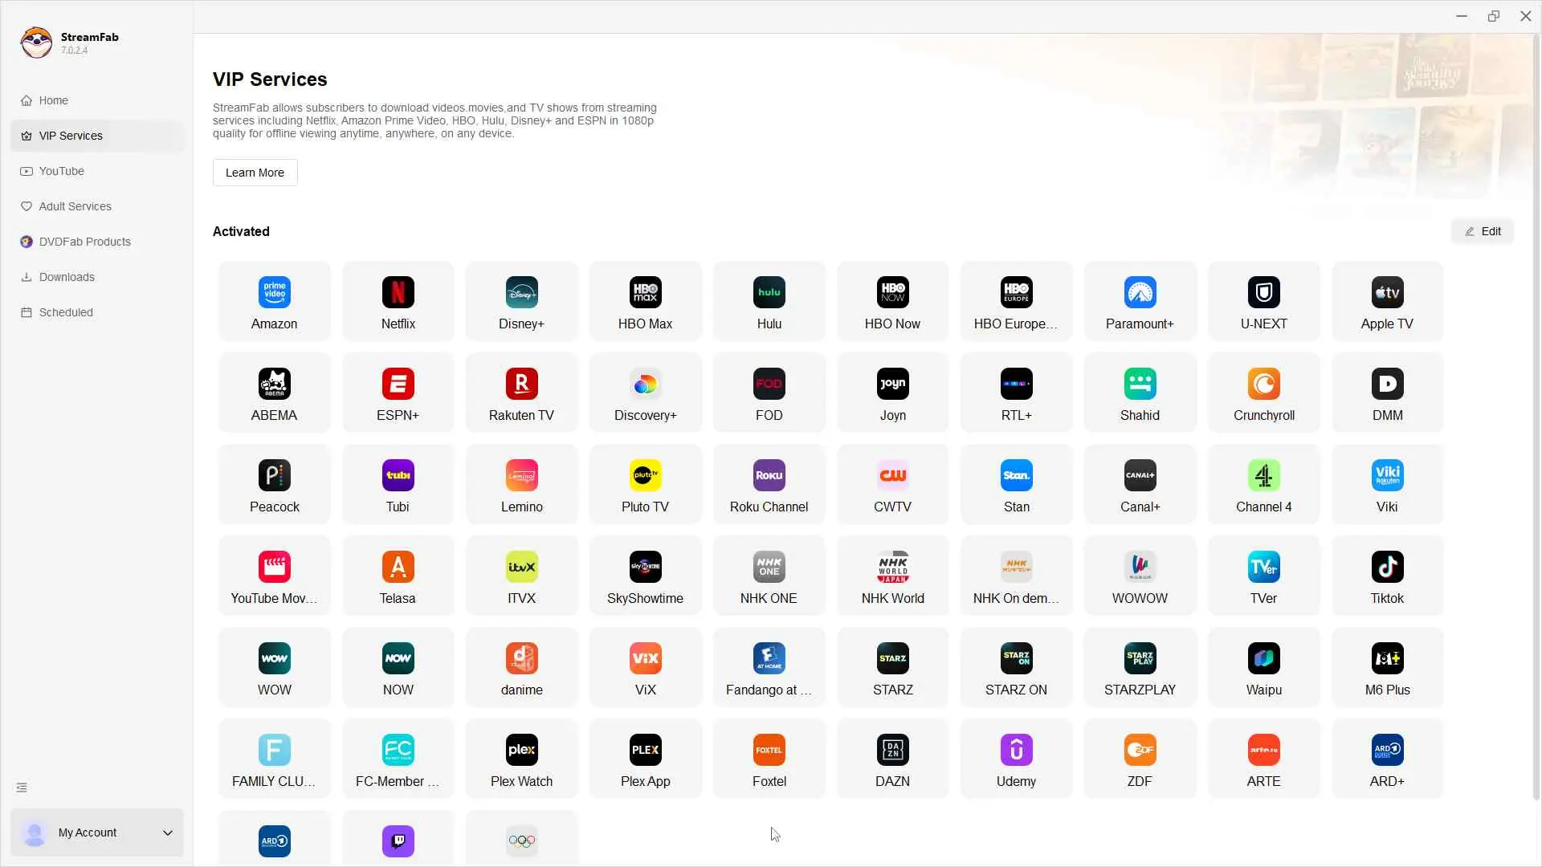Select the ESPN+ tile

[398, 393]
